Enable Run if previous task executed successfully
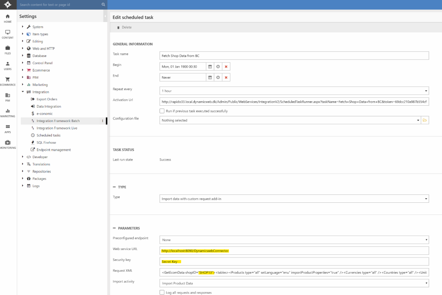 tap(162, 111)
